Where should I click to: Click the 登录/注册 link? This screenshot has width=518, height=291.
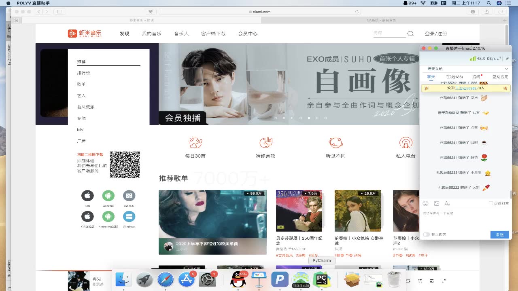437,34
